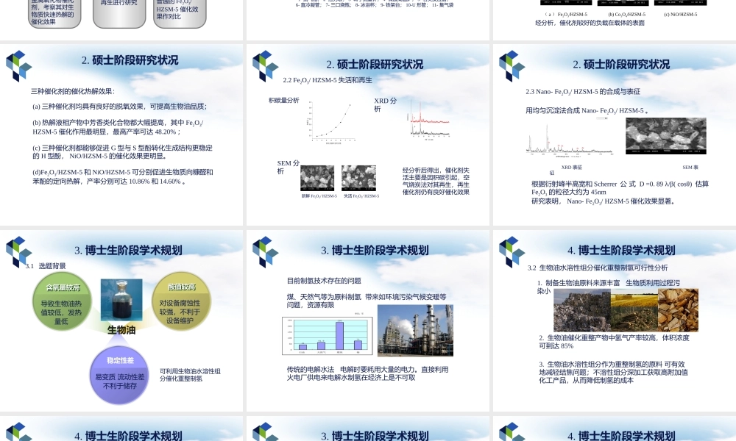
Task: Click the yellow "腐蚀较强" circle
Action: click(181, 302)
